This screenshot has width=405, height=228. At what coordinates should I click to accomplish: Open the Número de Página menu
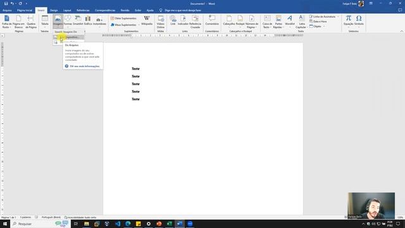point(252,22)
